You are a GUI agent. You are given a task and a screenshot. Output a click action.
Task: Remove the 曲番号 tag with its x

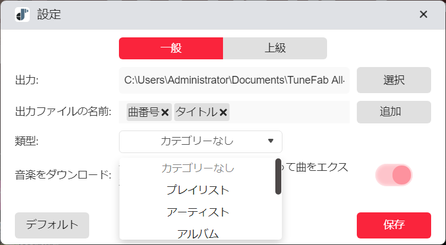(165, 112)
